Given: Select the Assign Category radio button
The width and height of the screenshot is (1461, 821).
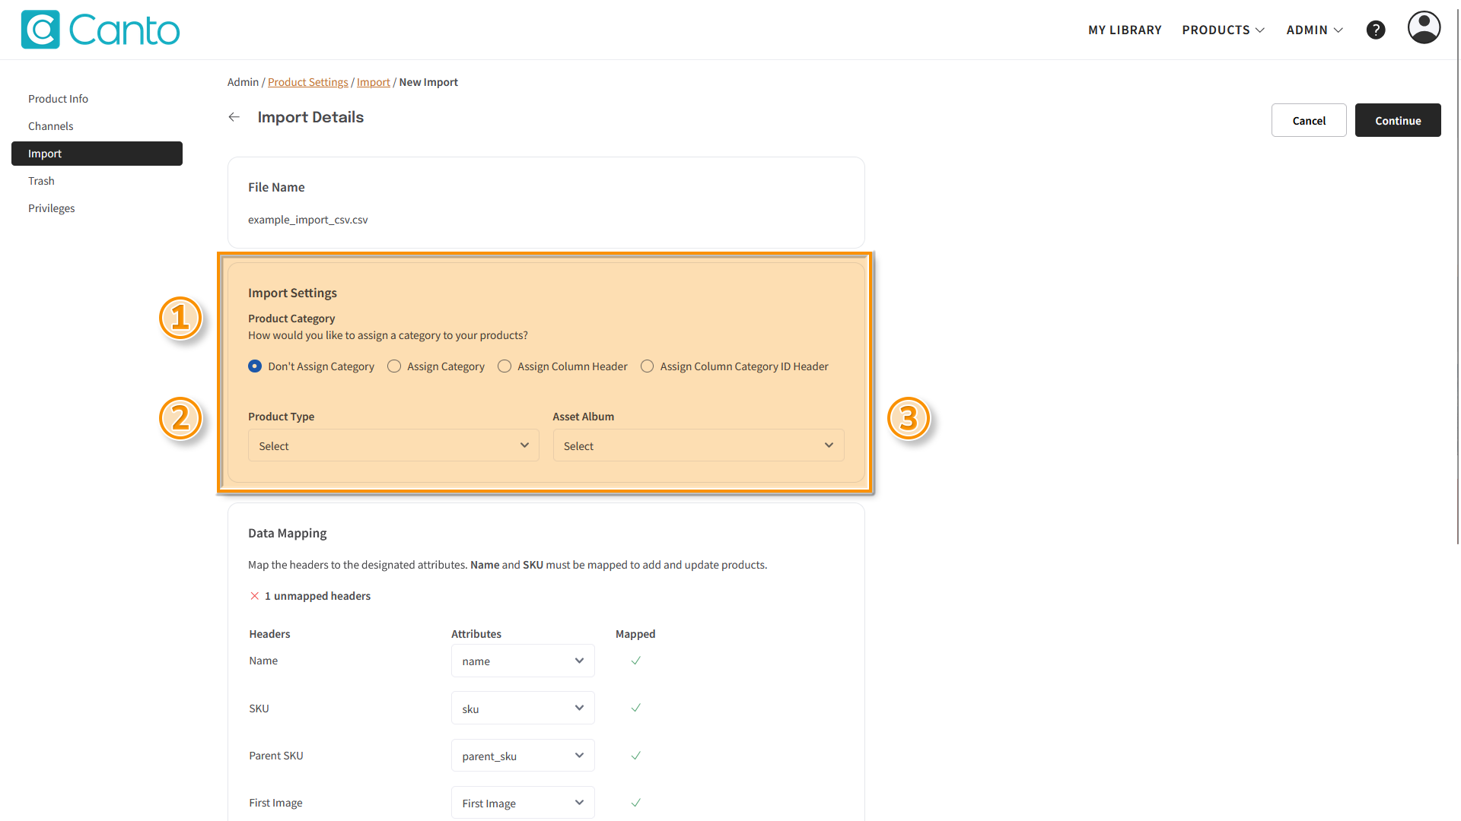Looking at the screenshot, I should [x=394, y=366].
